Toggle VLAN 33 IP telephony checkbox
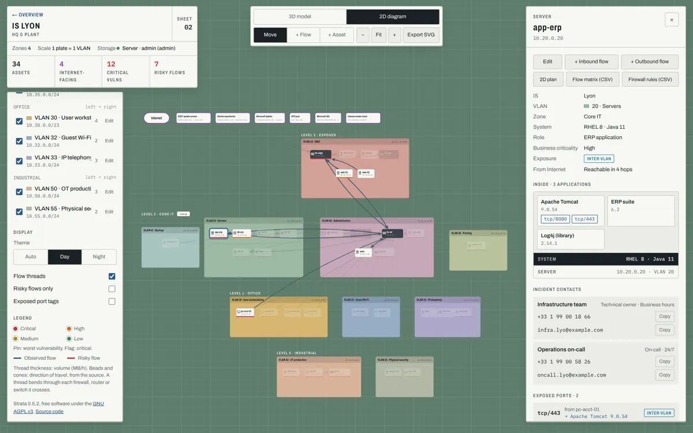Viewport: 693px width, 433px height. tap(19, 161)
